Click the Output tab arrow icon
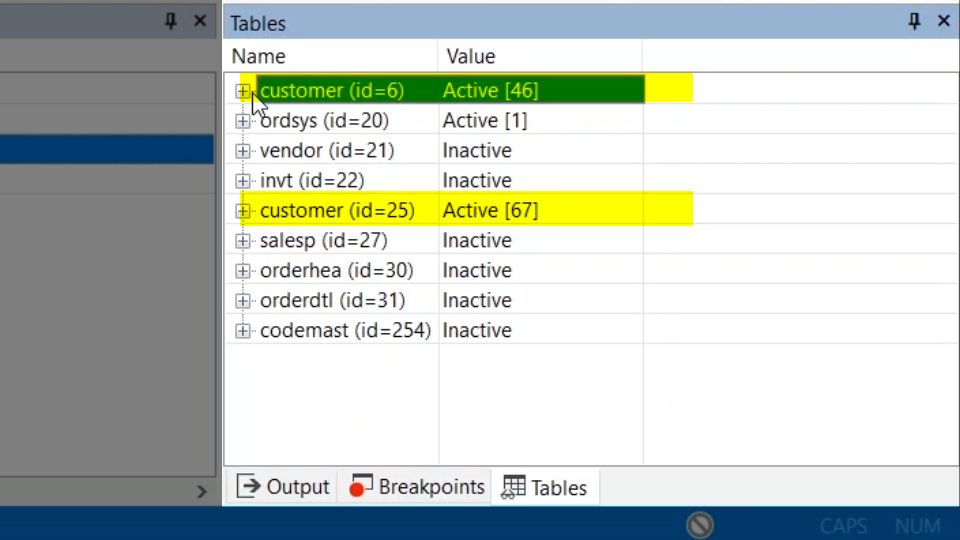The width and height of the screenshot is (960, 540). point(248,486)
